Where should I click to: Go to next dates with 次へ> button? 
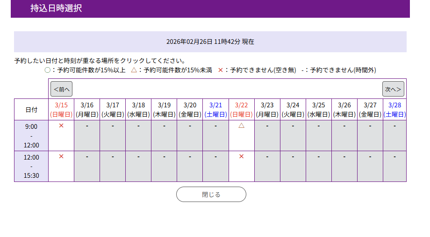click(393, 89)
